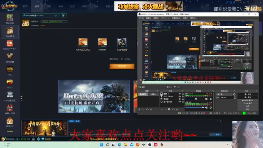Click 停止推流 in OBS controls
This screenshot has height=148, width=263.
coord(248,94)
